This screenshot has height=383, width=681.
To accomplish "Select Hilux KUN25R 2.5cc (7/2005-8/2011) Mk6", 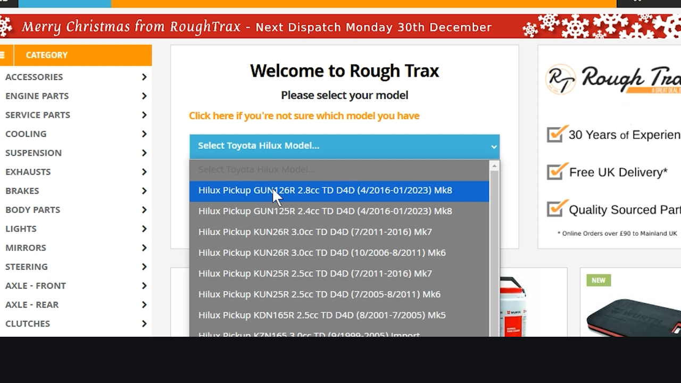I will point(339,294).
